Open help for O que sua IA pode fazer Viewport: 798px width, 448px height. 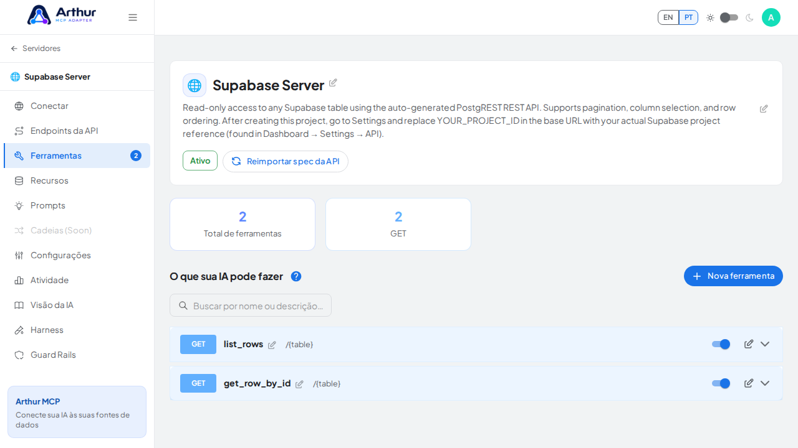(x=296, y=276)
